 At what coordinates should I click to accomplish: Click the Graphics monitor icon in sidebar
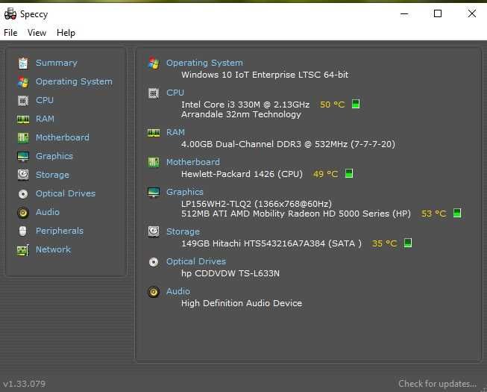tap(23, 156)
